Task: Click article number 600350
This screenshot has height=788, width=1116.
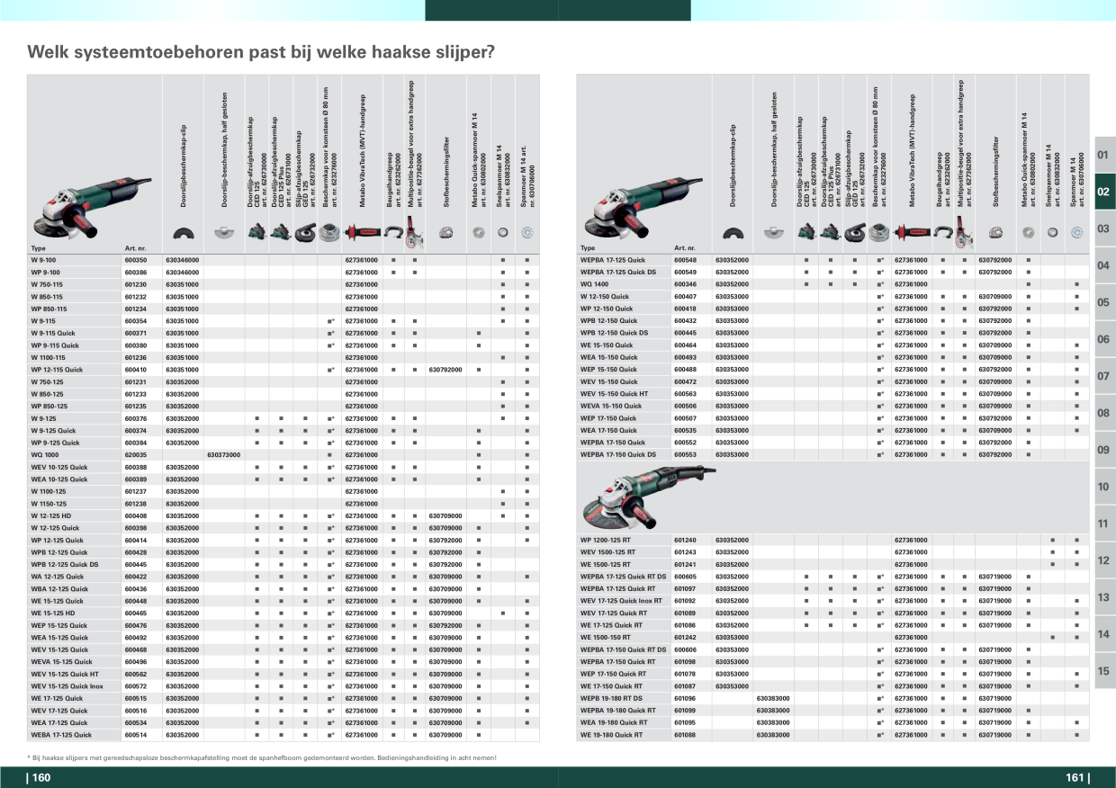Action: (x=135, y=260)
